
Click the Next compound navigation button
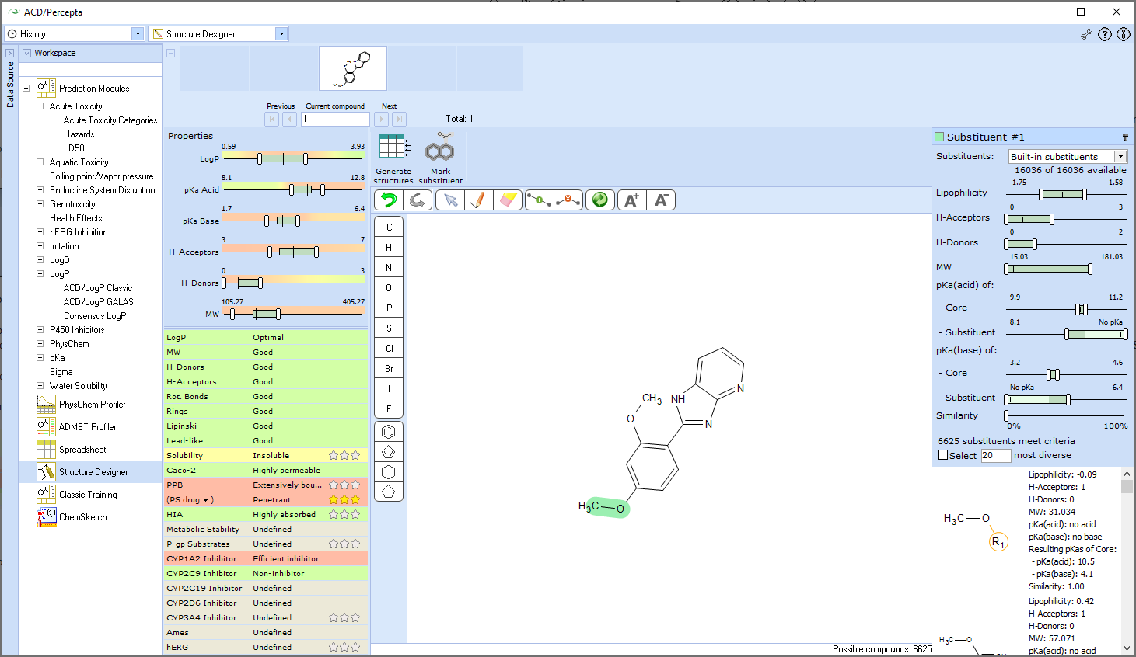point(380,119)
